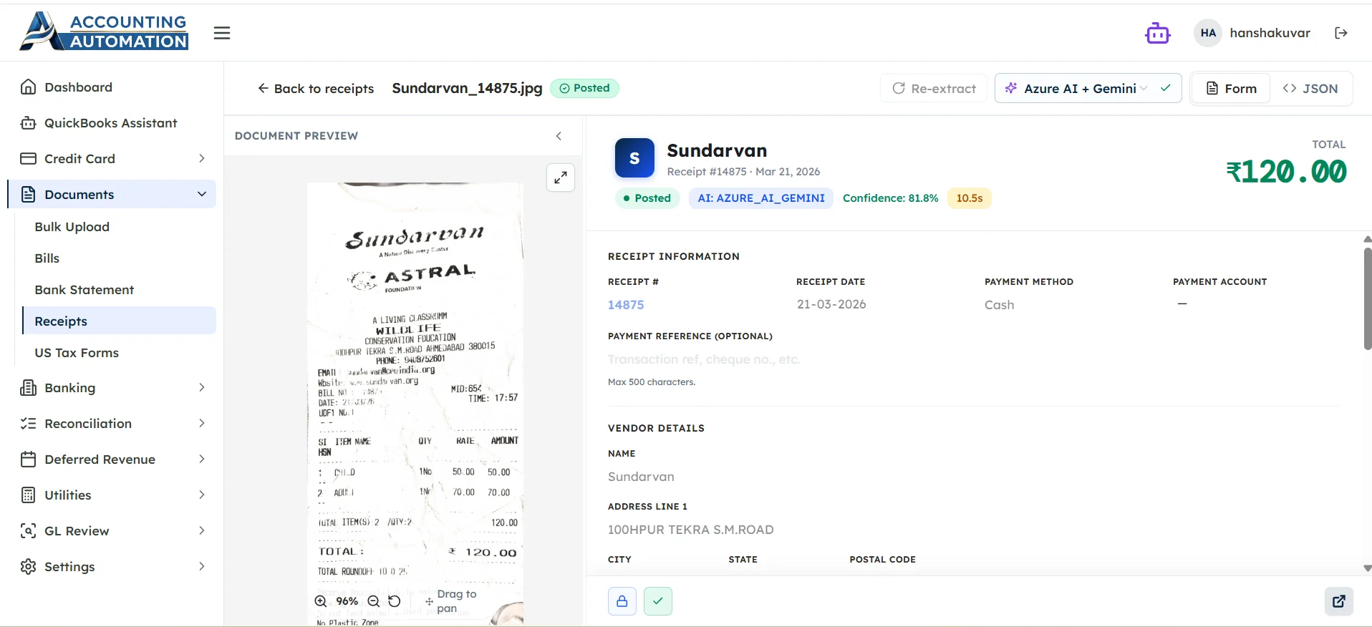Collapse the Document Preview panel

click(559, 136)
